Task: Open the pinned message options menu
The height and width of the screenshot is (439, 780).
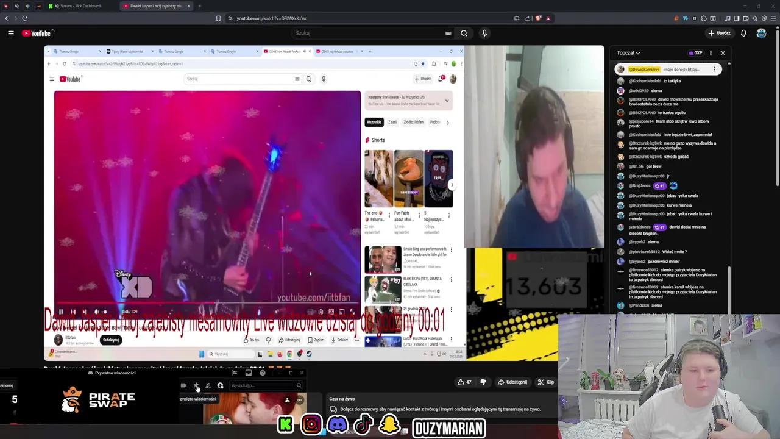Action: point(714,70)
